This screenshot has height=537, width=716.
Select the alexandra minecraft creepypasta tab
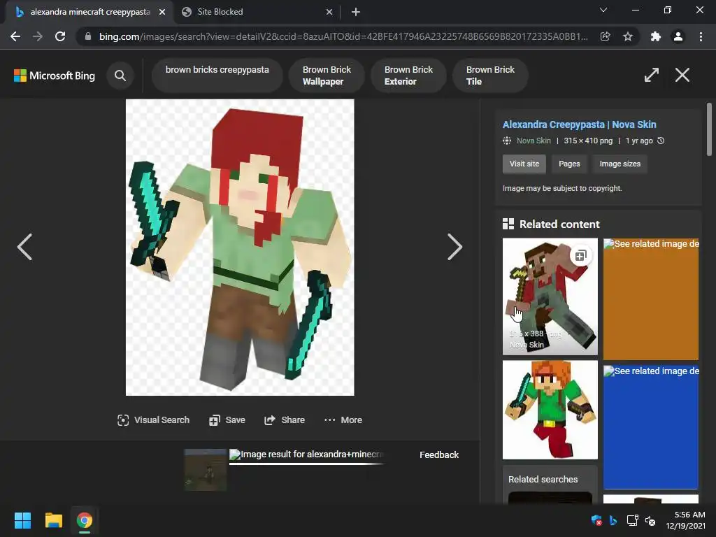click(x=89, y=12)
